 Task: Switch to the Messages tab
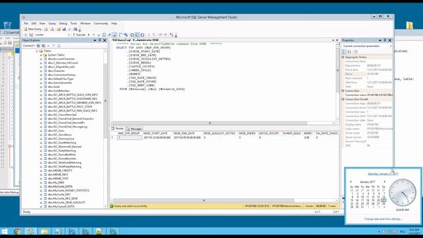(x=134, y=129)
